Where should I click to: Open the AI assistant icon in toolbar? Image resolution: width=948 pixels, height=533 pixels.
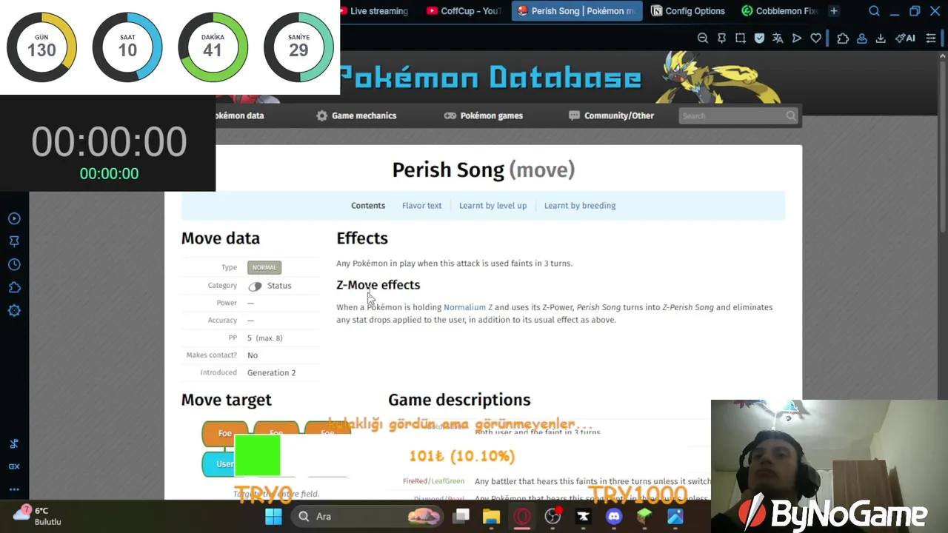[x=905, y=38]
